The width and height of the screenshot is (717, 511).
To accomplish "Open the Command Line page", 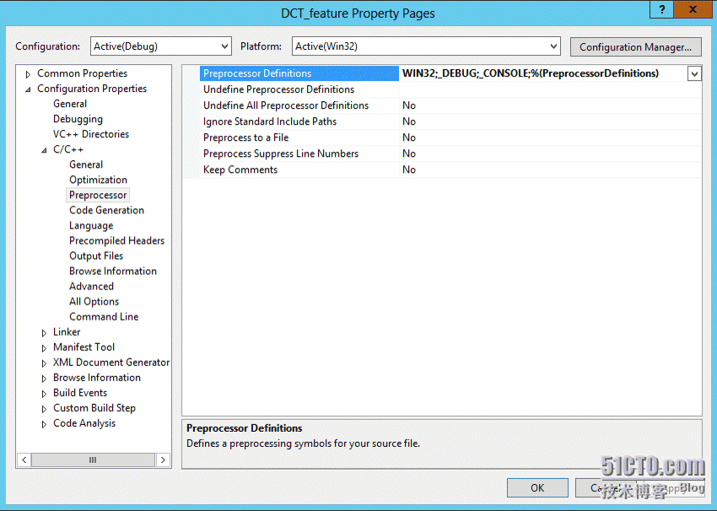I will click(104, 317).
